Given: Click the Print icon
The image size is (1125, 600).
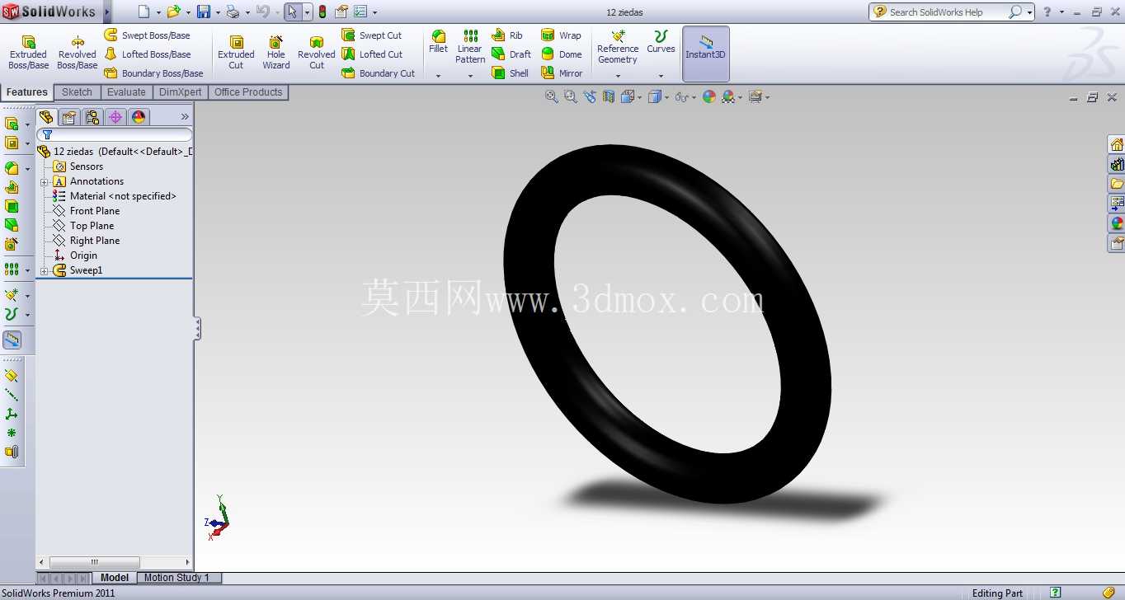Looking at the screenshot, I should tap(233, 12).
